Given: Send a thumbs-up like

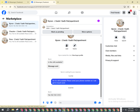Looking at the screenshot, I should 100,102.
